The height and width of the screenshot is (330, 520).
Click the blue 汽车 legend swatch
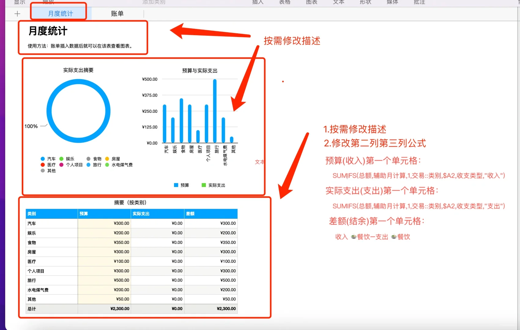click(x=43, y=159)
